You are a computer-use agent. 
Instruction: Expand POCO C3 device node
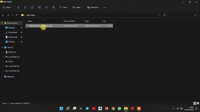tap(3, 52)
